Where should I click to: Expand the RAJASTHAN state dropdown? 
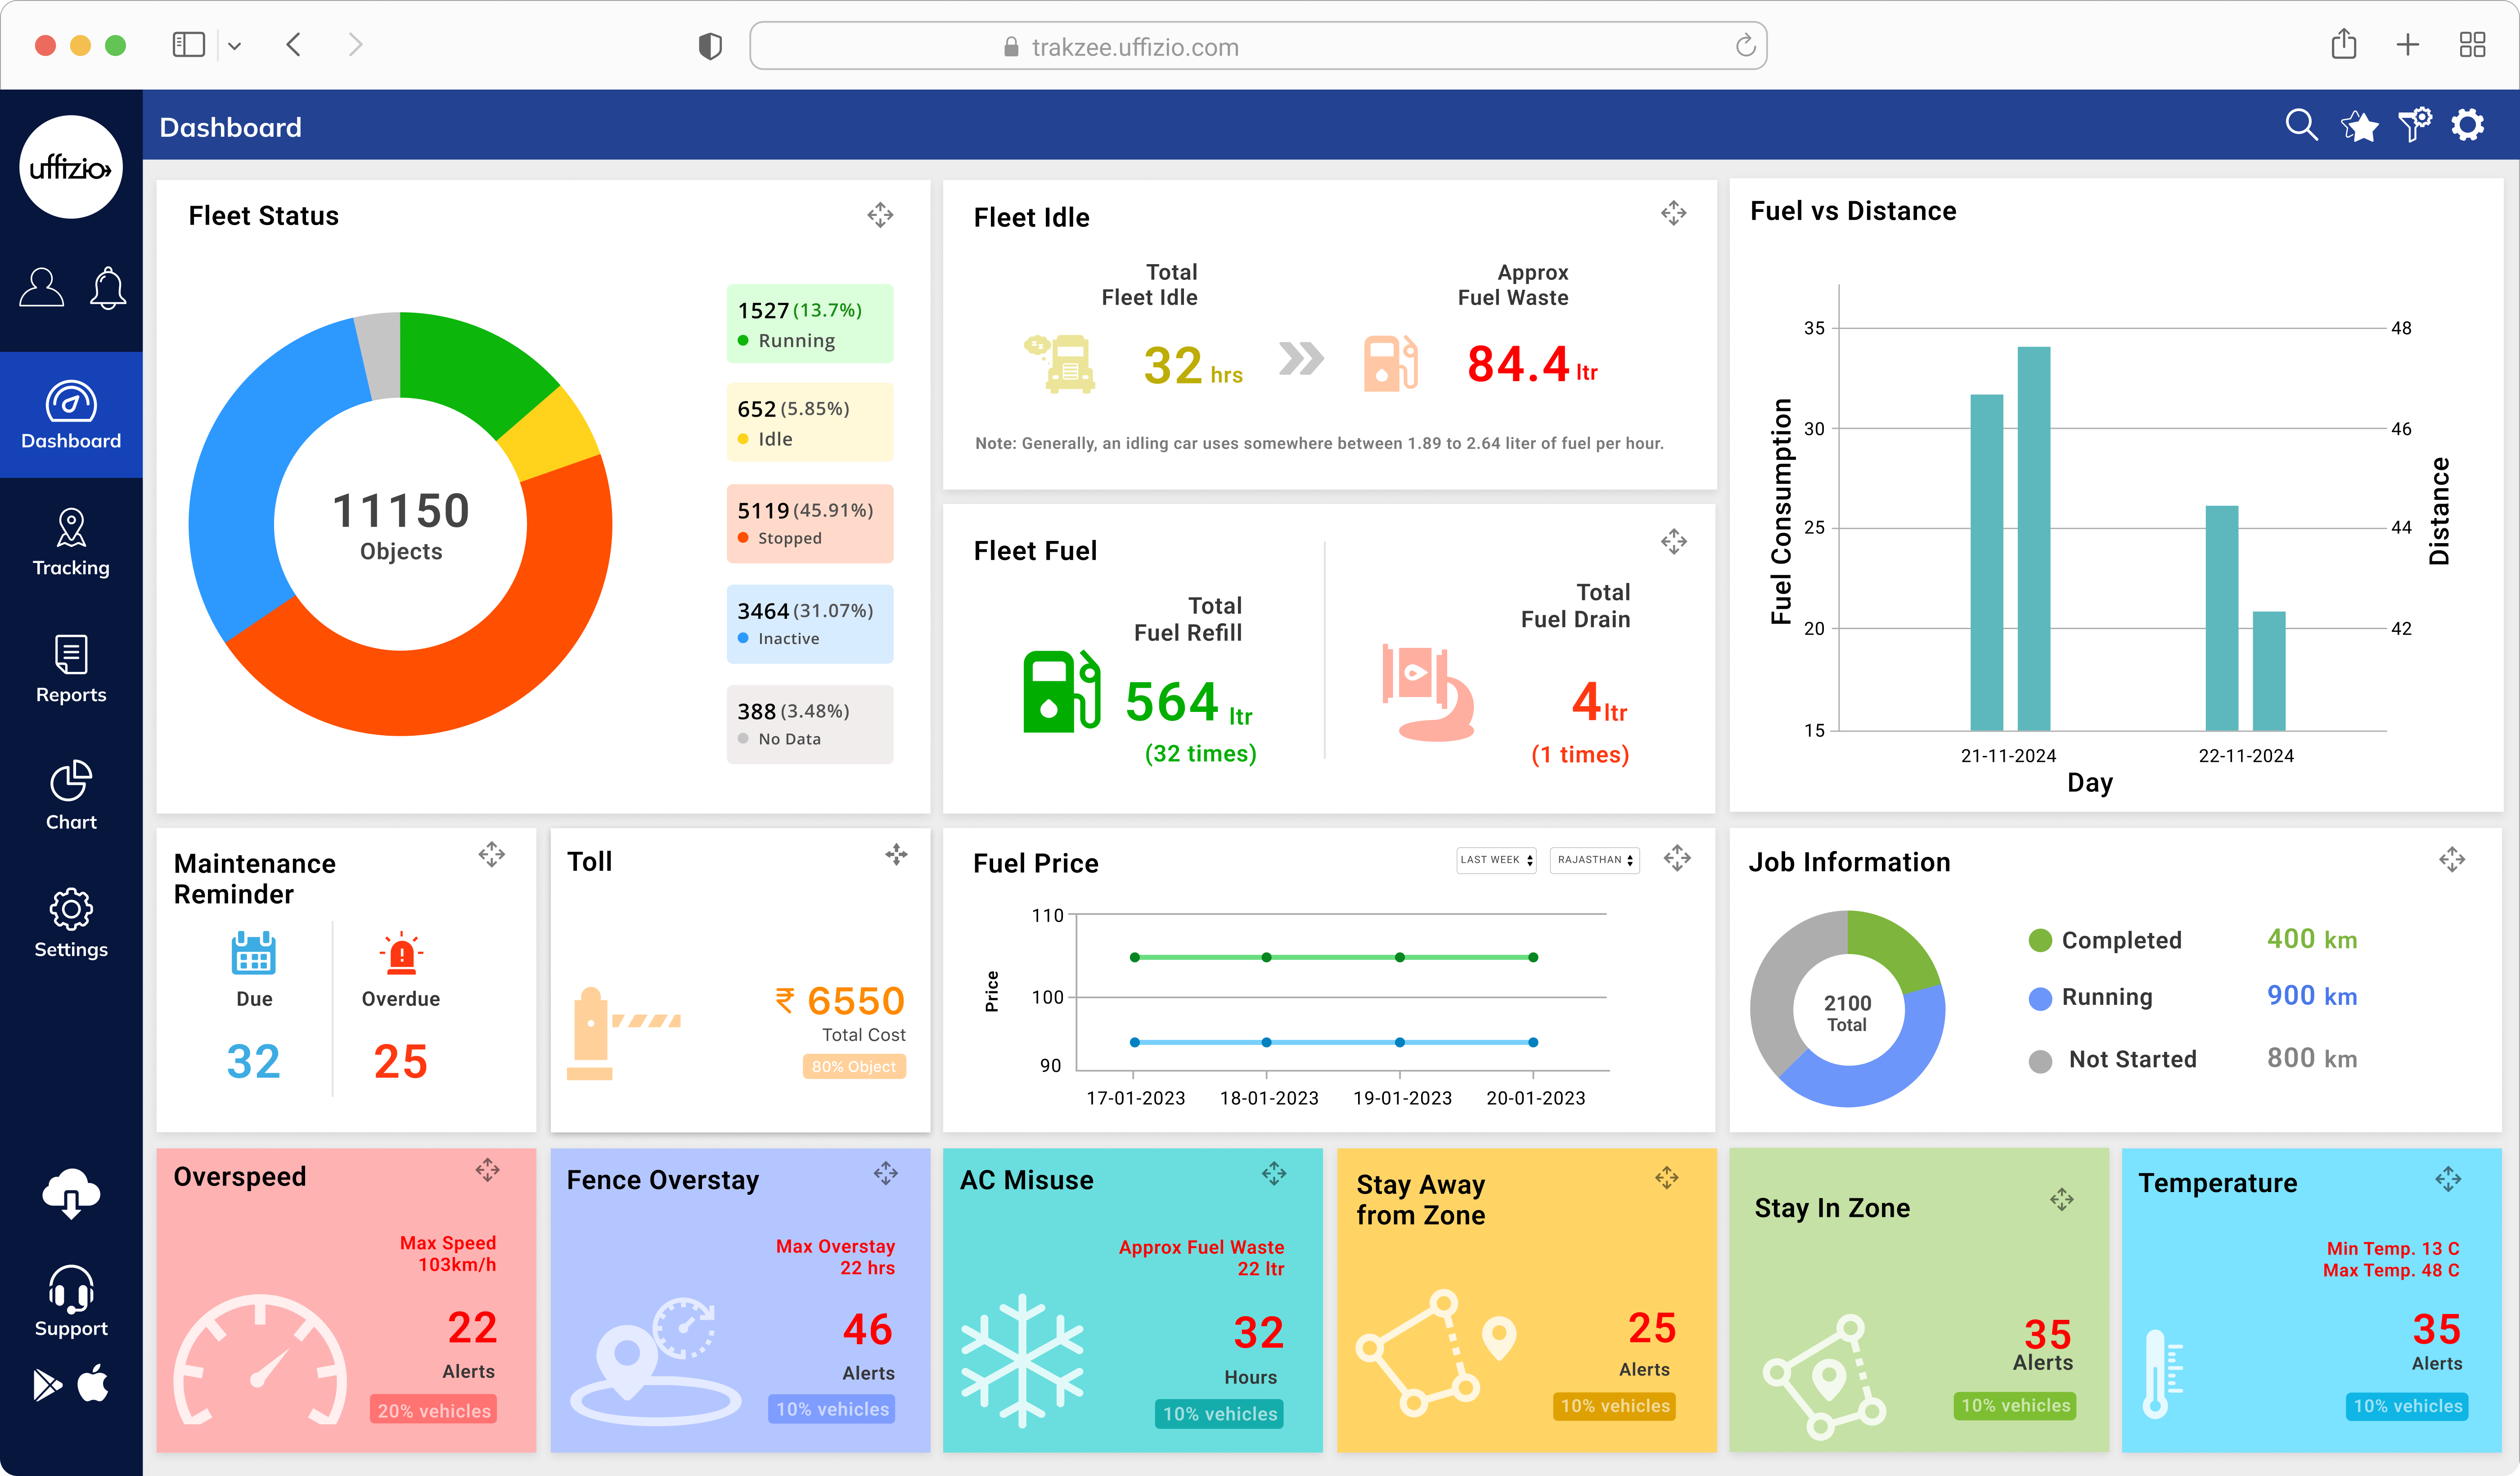tap(1594, 860)
